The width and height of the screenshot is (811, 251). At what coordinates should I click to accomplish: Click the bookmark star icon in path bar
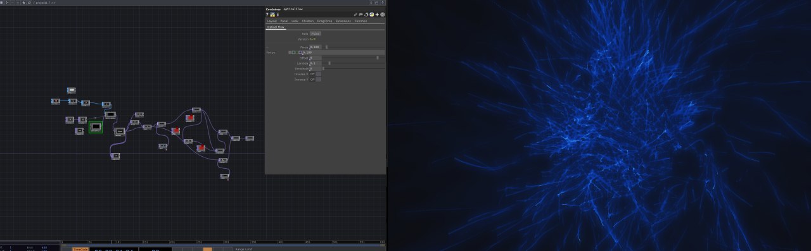point(23,3)
